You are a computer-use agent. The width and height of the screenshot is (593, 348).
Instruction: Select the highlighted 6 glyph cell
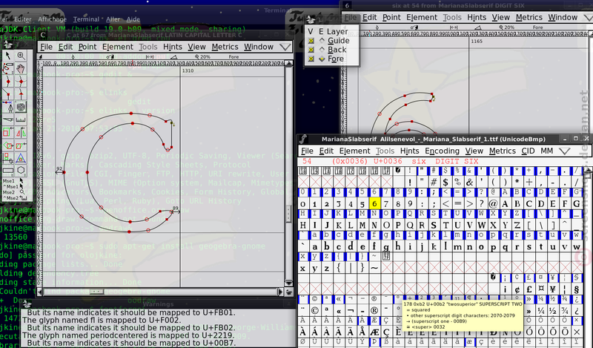click(374, 204)
